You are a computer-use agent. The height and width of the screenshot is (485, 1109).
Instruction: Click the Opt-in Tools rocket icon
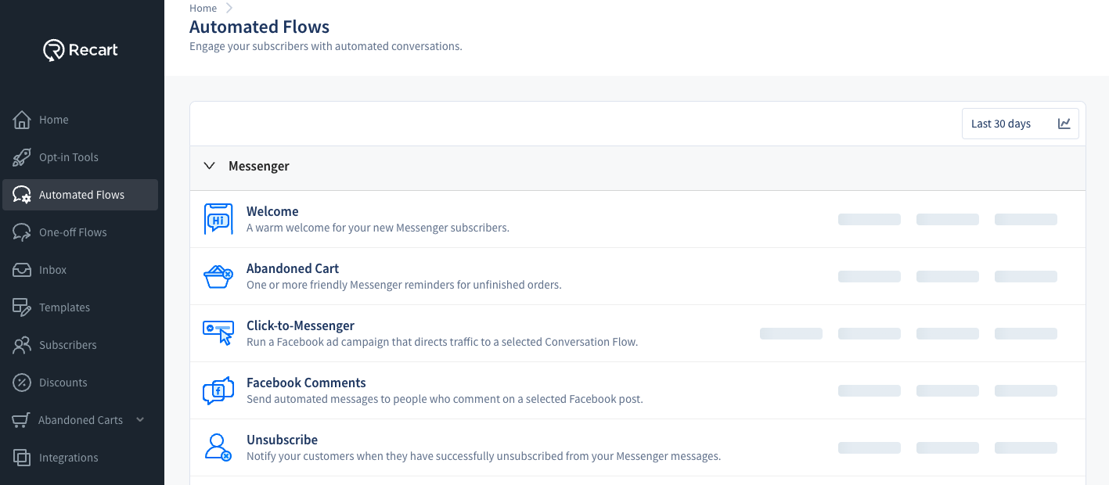pos(22,157)
